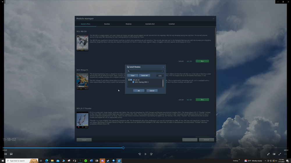Open the green Razer icon on taskbar

86,161
